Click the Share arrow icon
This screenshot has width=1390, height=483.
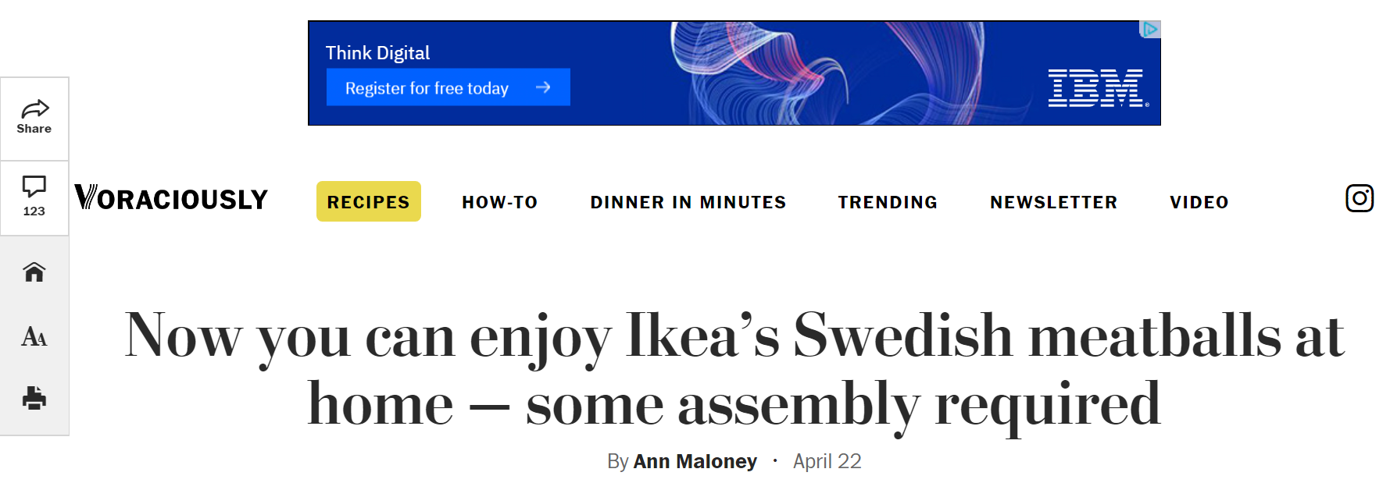pyautogui.click(x=34, y=108)
